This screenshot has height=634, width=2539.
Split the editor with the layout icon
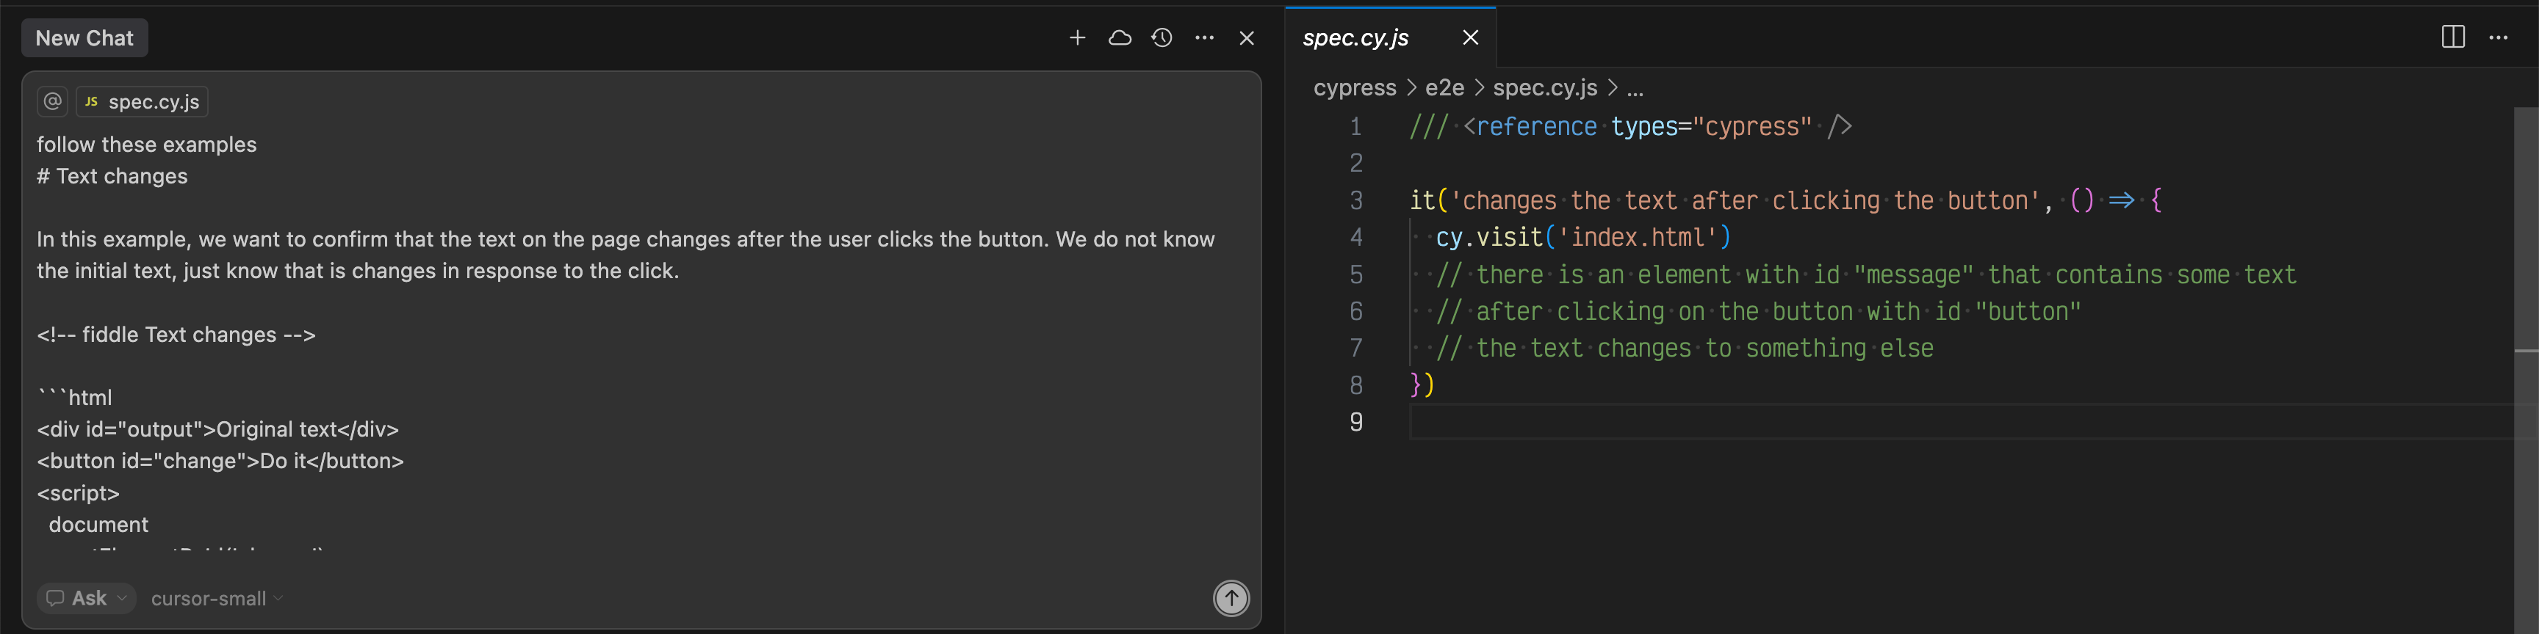click(x=2453, y=37)
